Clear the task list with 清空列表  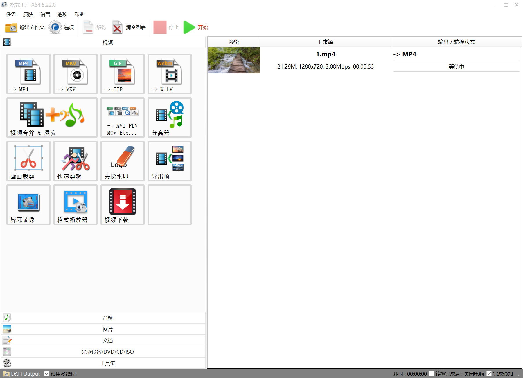[129, 27]
